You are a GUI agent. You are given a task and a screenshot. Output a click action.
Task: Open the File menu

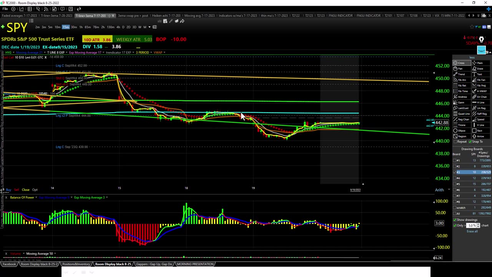[x=5, y=9]
